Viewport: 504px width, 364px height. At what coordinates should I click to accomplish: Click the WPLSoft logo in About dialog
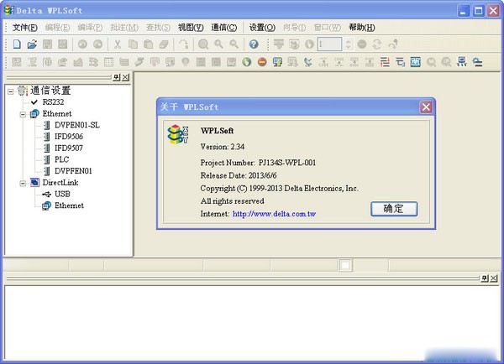click(x=178, y=134)
